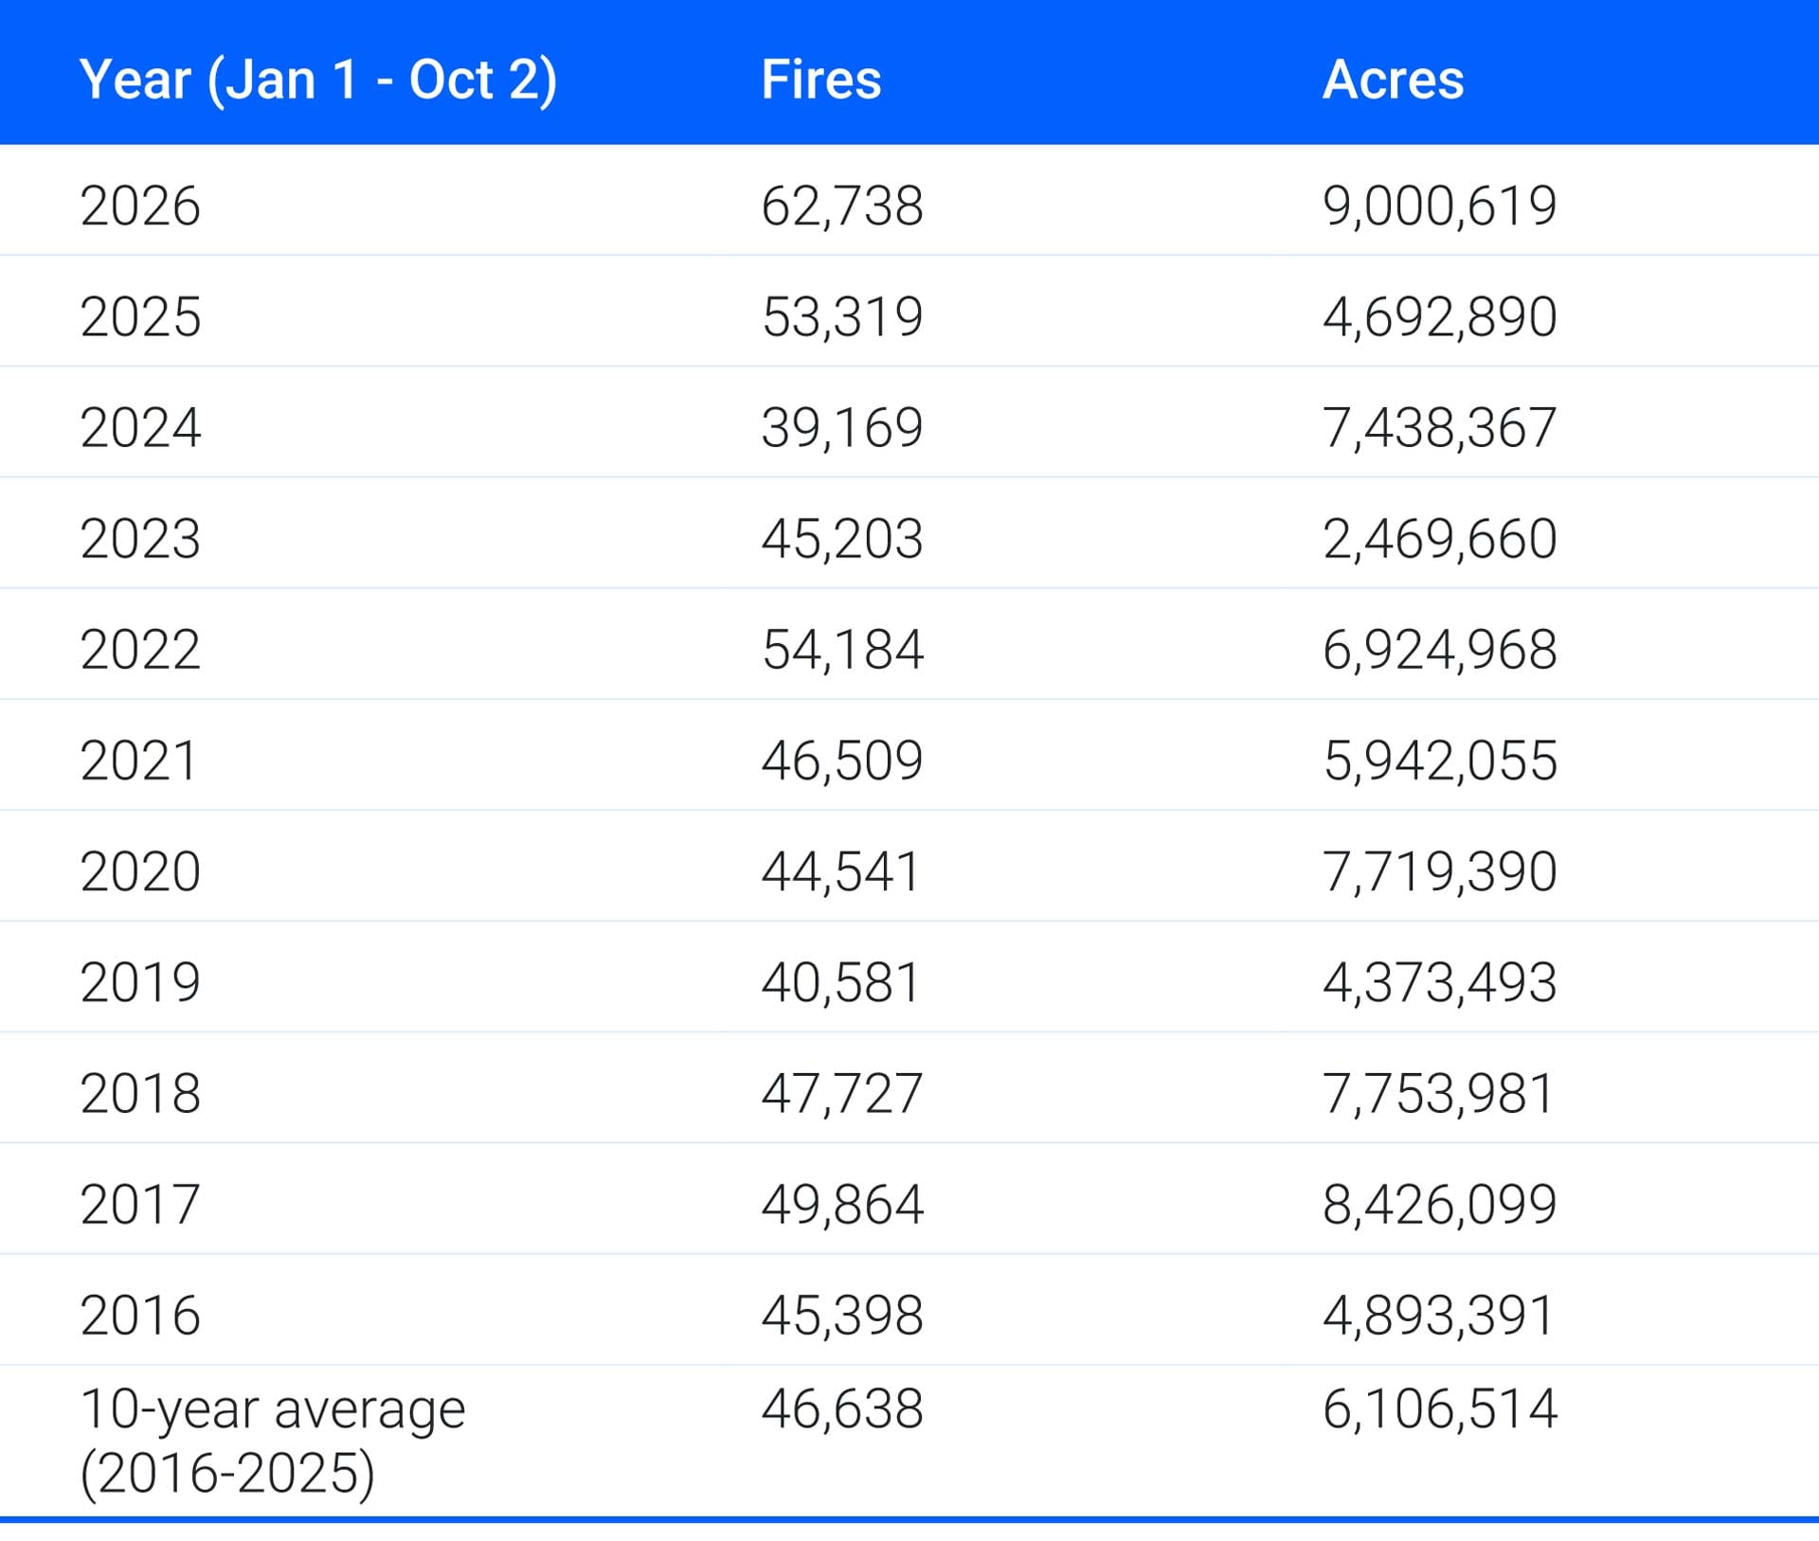The height and width of the screenshot is (1541, 1819).
Task: Select the year cell '2018'
Action: click(x=140, y=1092)
